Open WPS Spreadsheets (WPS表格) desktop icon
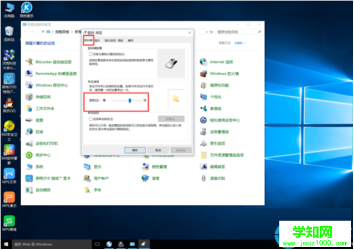The image size is (354, 250). tap(9, 224)
